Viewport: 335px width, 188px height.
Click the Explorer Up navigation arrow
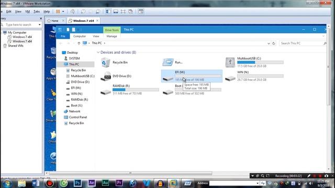[x=79, y=43]
